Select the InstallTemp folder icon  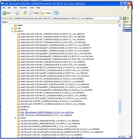pos(18,107)
